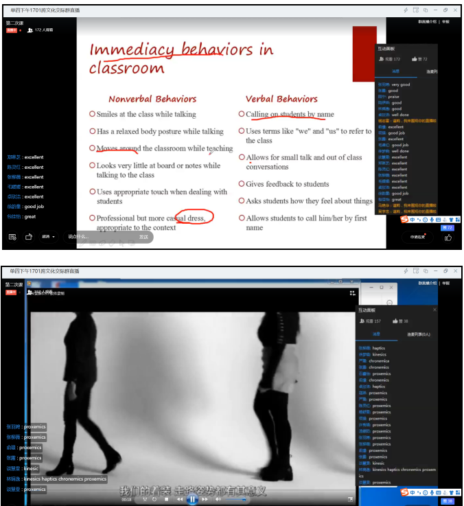Toggle Chinese/English mode on bottom Sogou bar
The width and height of the screenshot is (464, 506).
(x=413, y=492)
